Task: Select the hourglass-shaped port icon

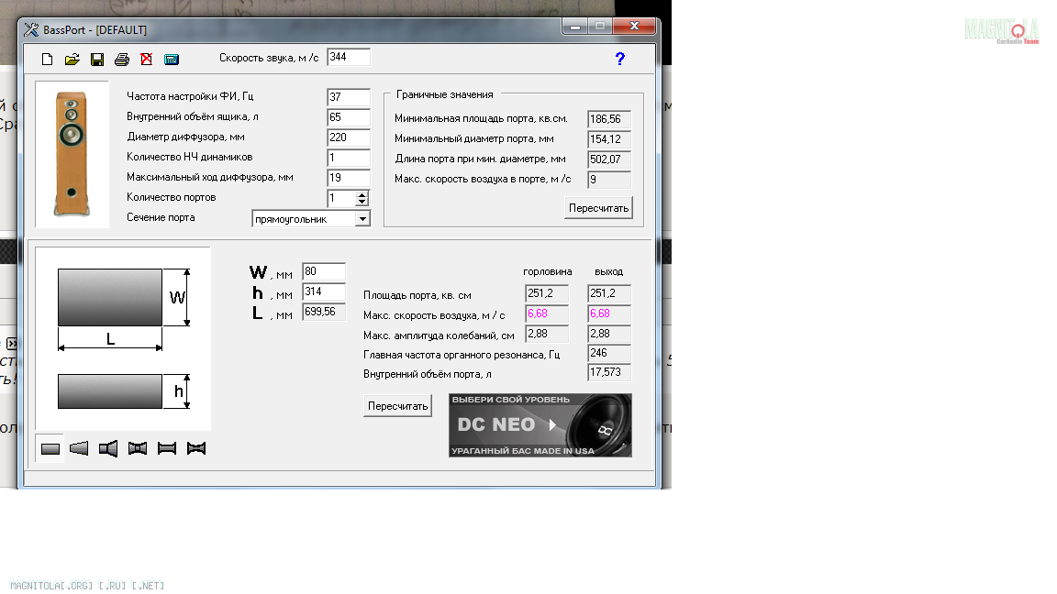Action: (195, 448)
